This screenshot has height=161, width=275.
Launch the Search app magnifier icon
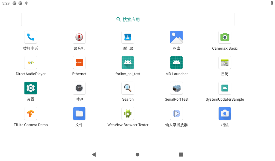pyautogui.click(x=128, y=88)
